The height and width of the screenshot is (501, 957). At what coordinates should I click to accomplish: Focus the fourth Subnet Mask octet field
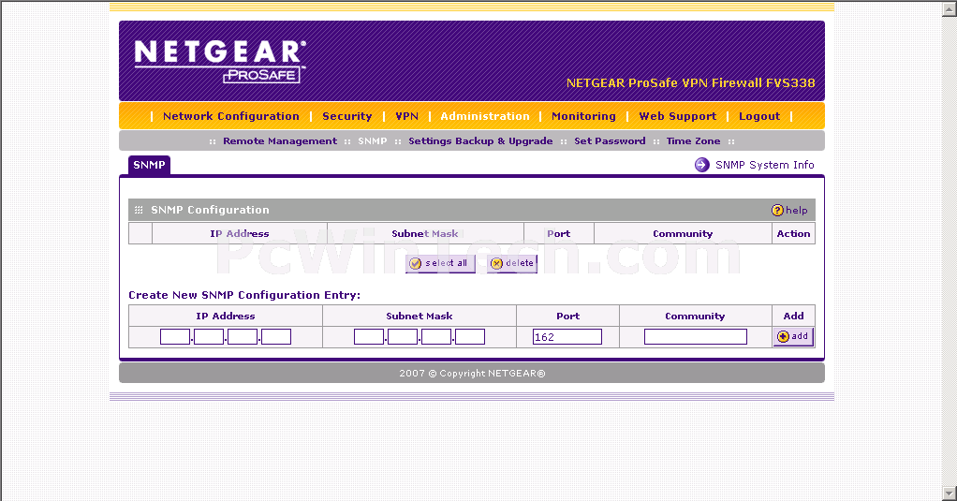[470, 337]
